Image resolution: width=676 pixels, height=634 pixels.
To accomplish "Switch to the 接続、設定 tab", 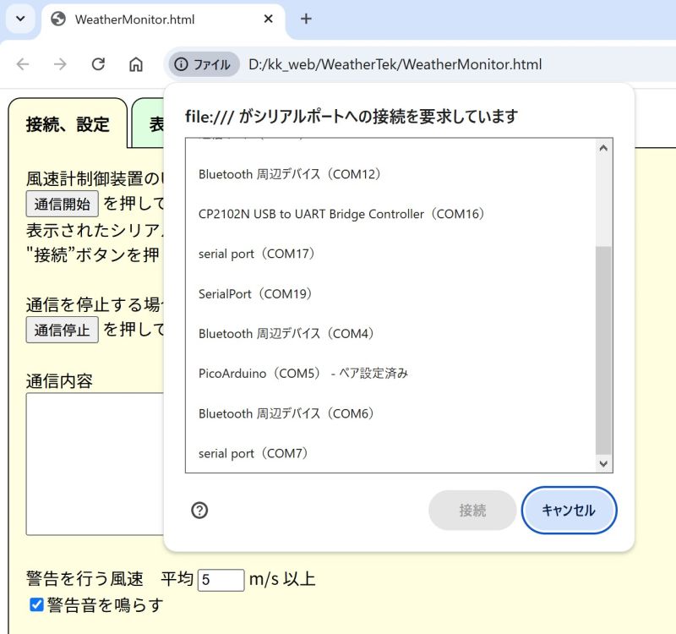I will (68, 124).
